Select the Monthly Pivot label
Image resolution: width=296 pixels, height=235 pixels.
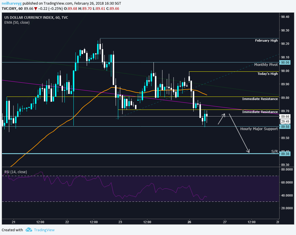(x=266, y=64)
